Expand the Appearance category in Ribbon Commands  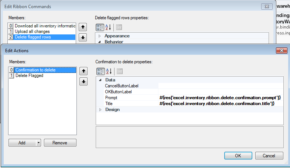tap(99, 36)
